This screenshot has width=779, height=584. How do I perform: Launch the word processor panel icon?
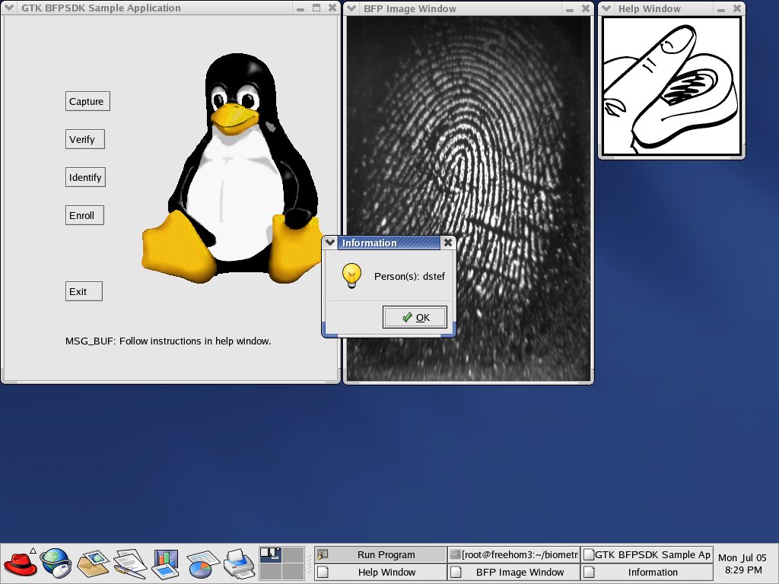129,563
